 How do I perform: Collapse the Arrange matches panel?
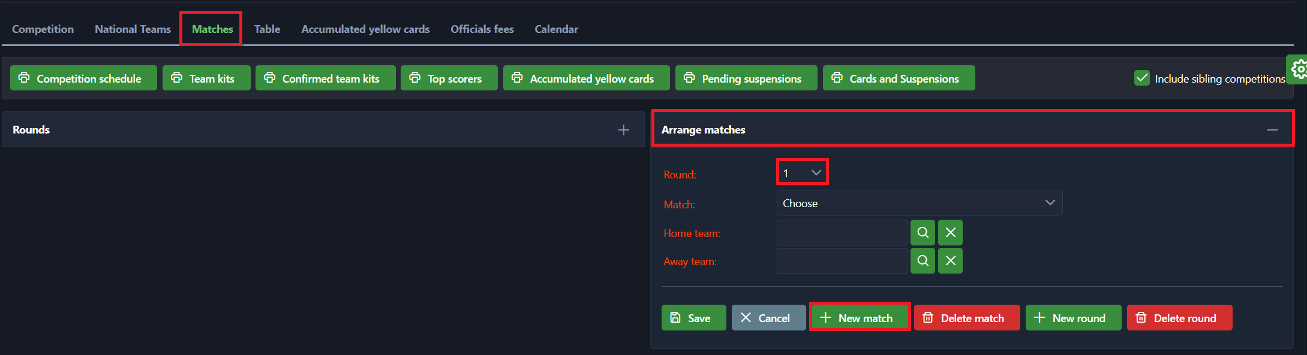pyautogui.click(x=1272, y=130)
